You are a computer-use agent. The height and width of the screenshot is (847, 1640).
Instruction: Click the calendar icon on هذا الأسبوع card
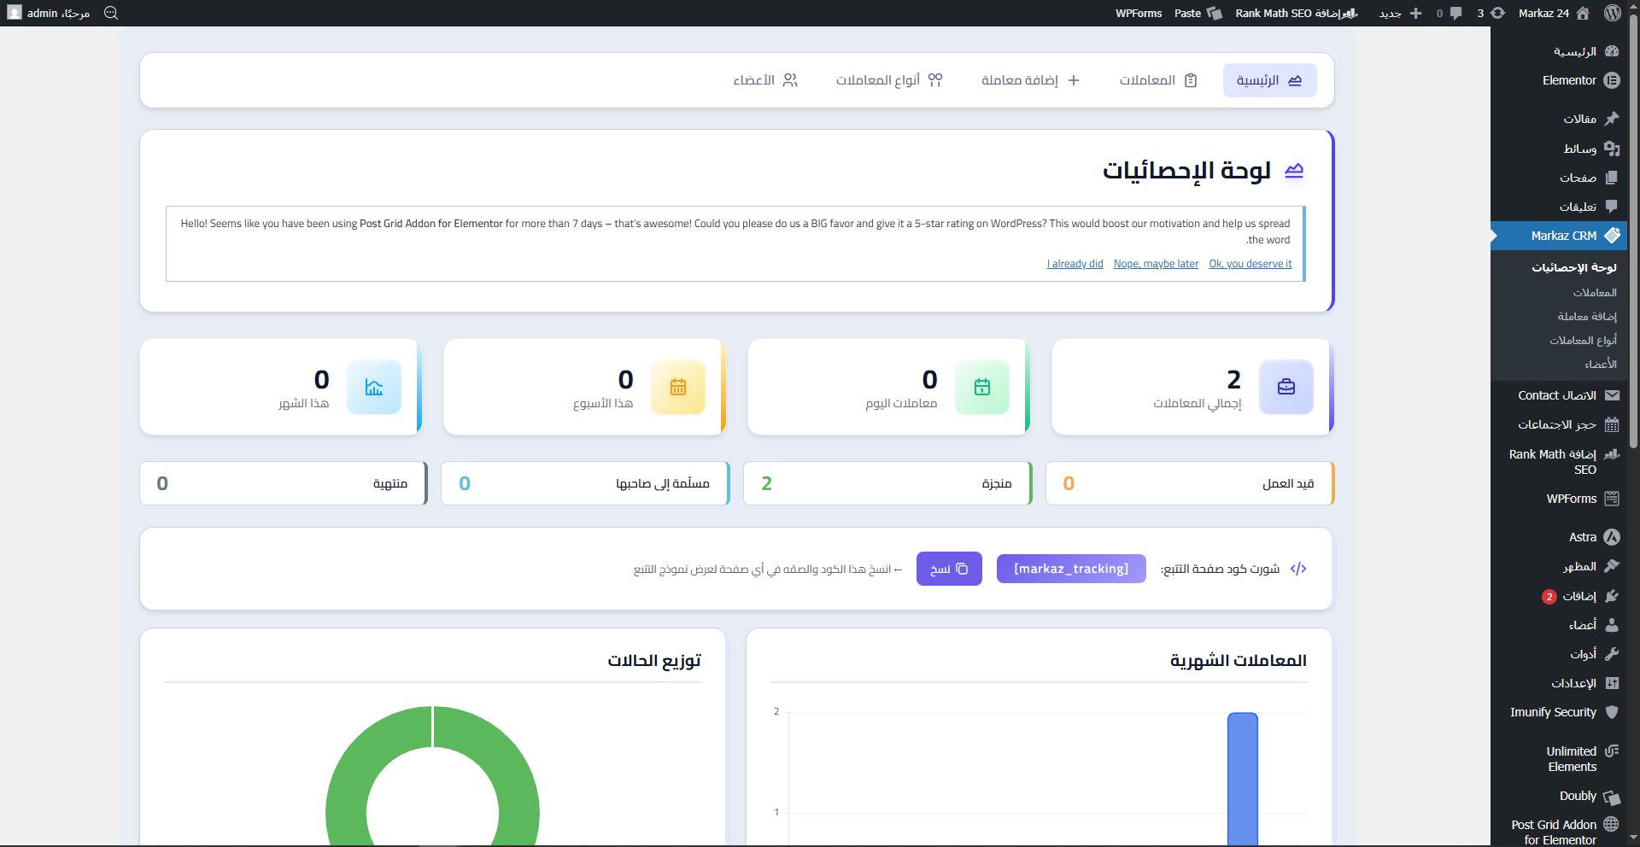678,387
